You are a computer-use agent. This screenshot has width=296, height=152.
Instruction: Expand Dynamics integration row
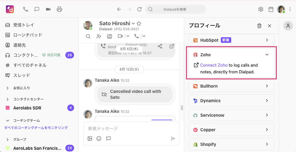[x=232, y=100]
